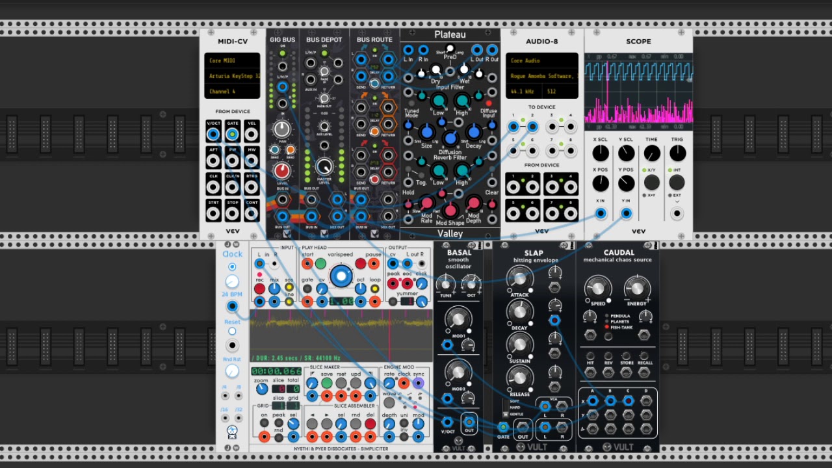Click the green save button in Slice Maker
832x468 pixels.
326,383
